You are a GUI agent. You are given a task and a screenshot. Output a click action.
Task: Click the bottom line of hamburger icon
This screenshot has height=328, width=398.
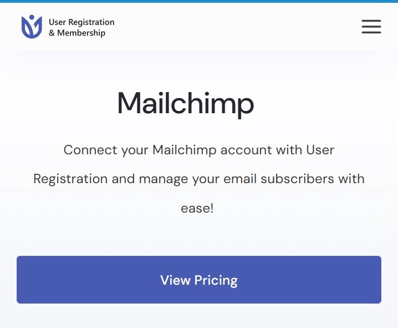click(371, 32)
